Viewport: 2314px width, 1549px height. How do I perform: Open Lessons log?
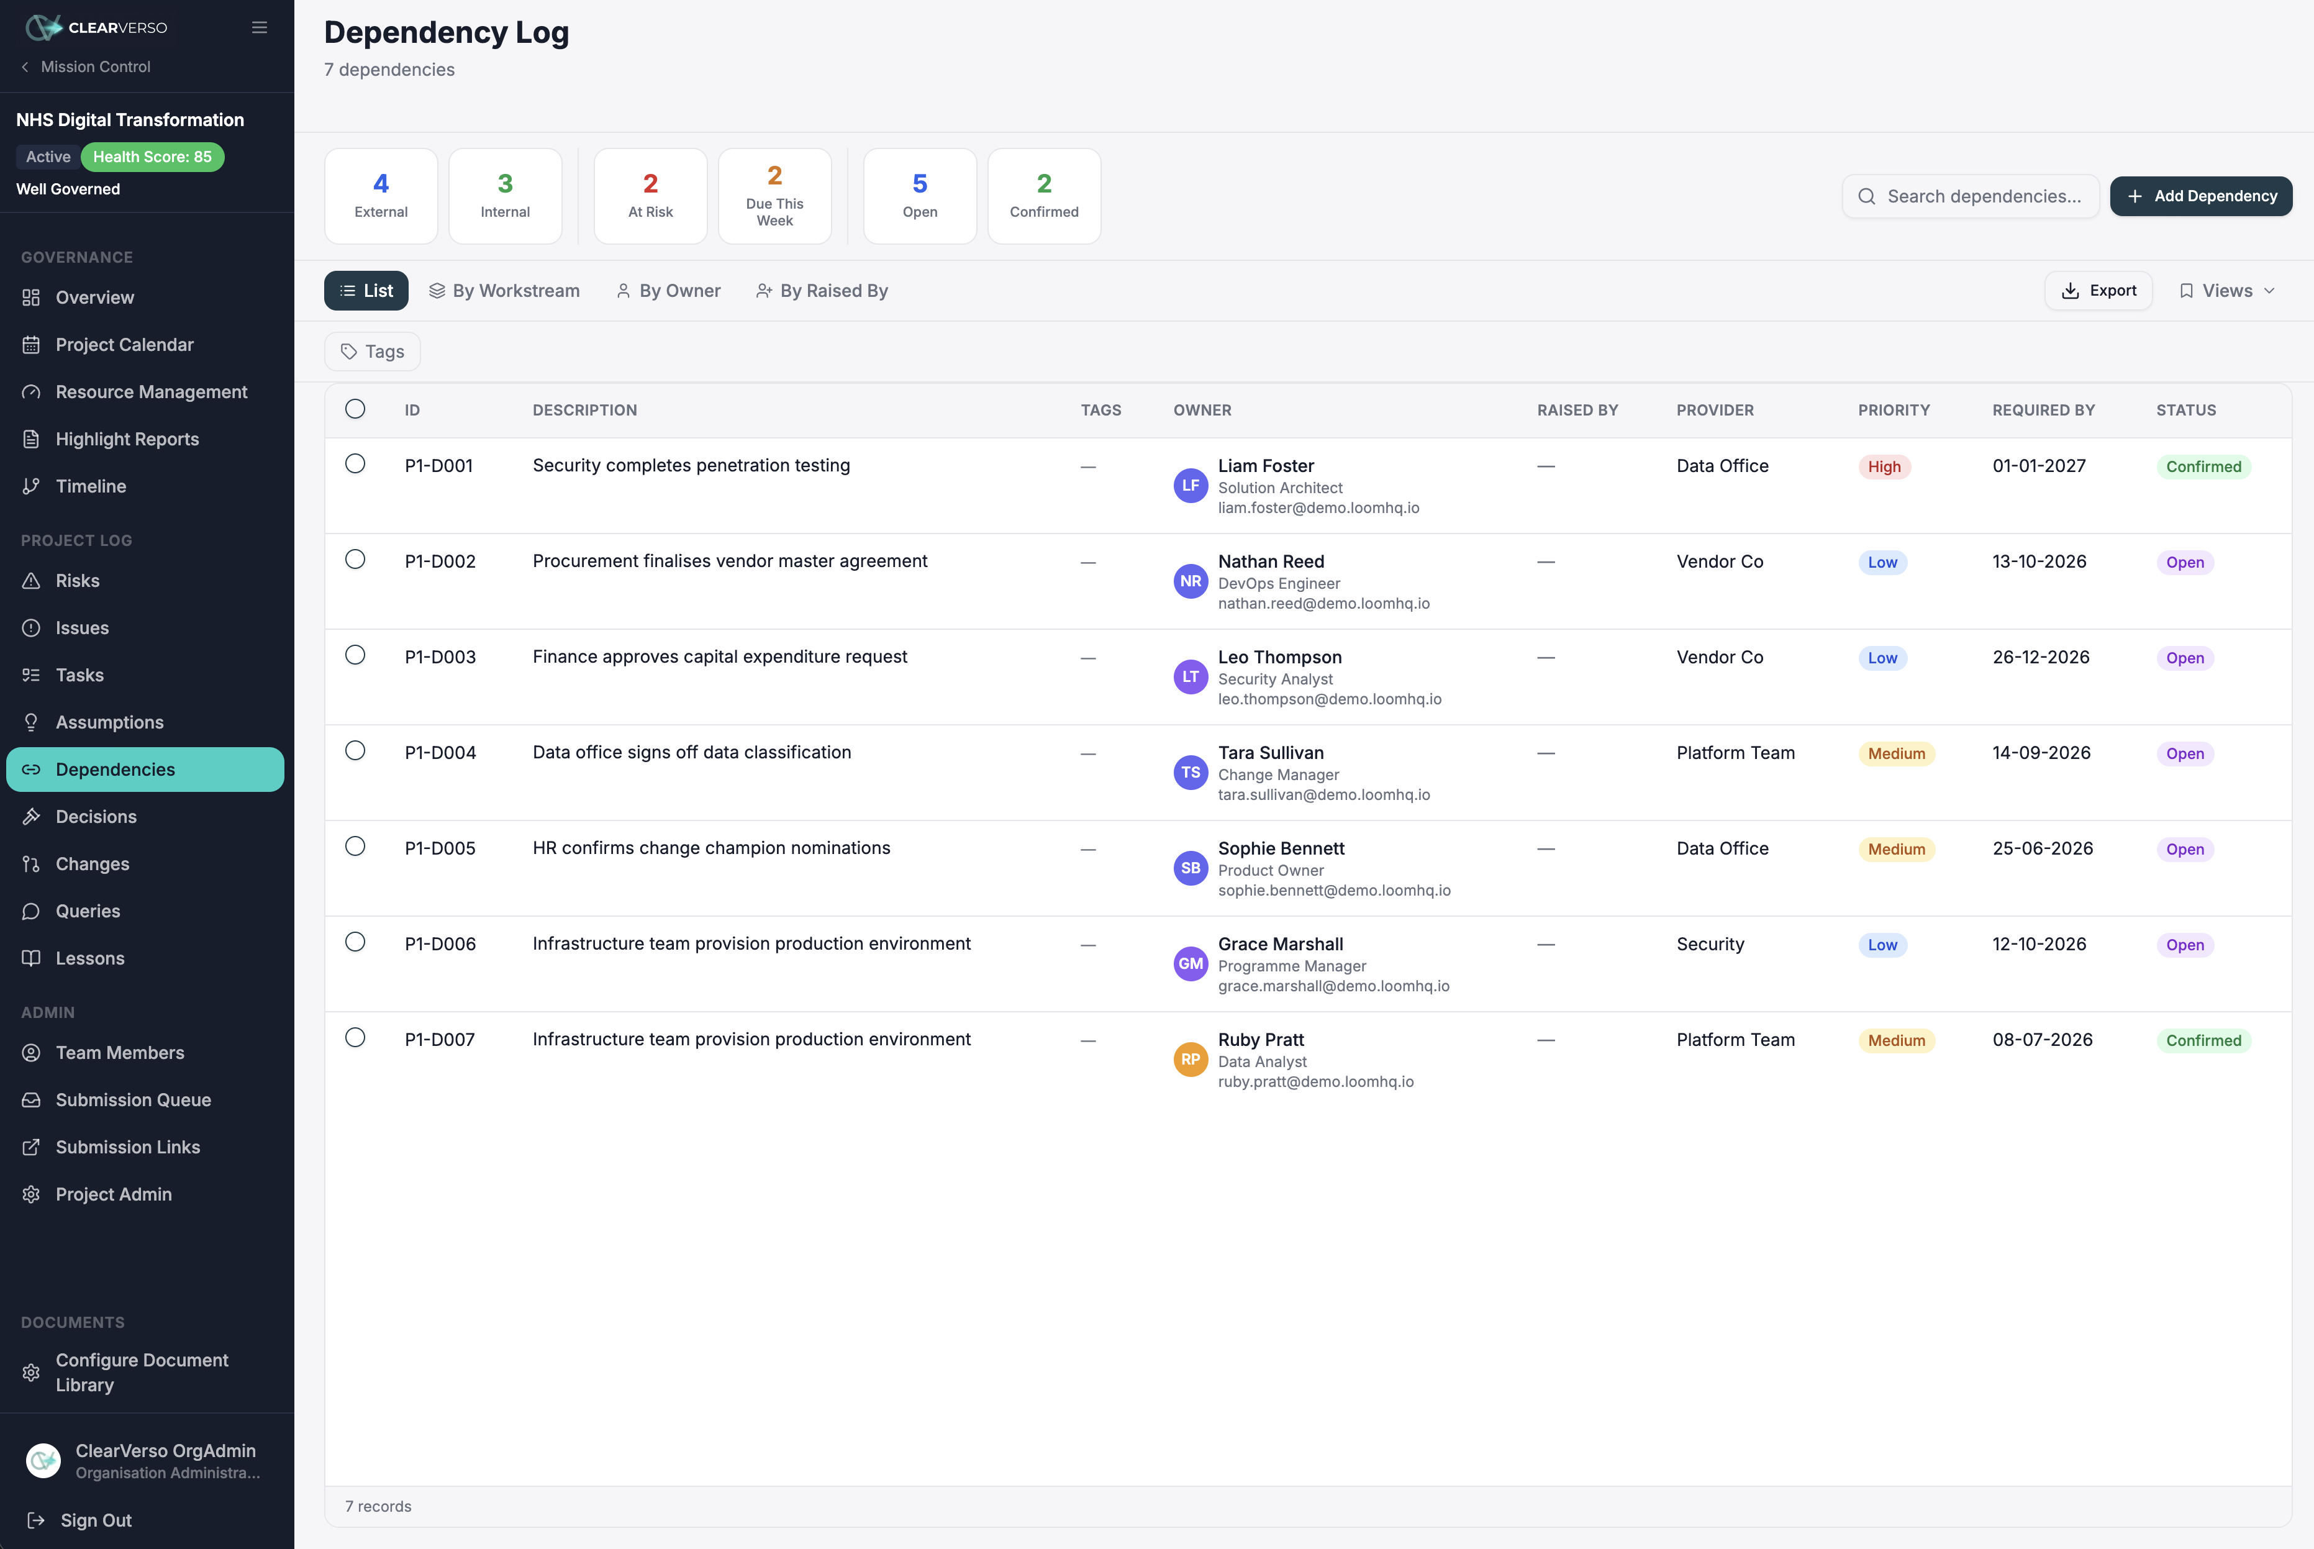click(x=144, y=958)
